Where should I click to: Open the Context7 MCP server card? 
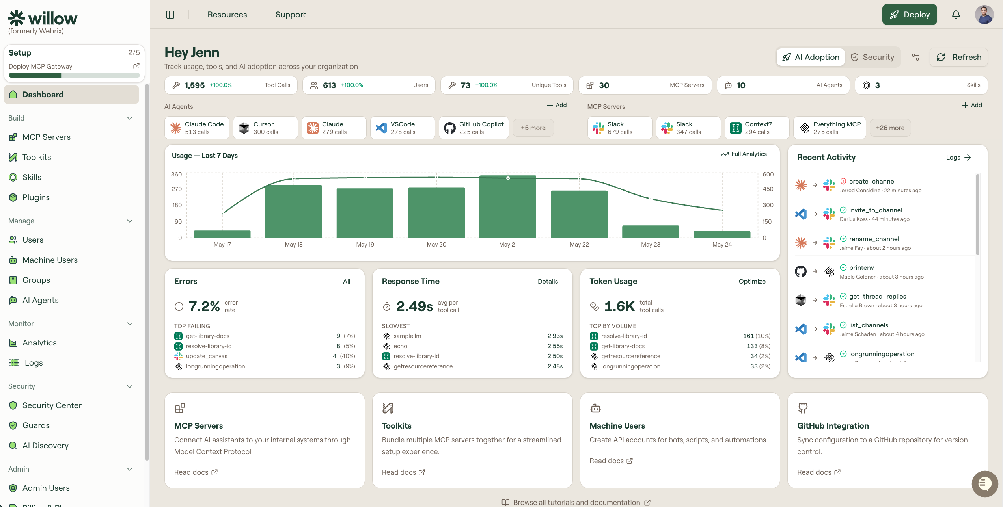(x=757, y=128)
